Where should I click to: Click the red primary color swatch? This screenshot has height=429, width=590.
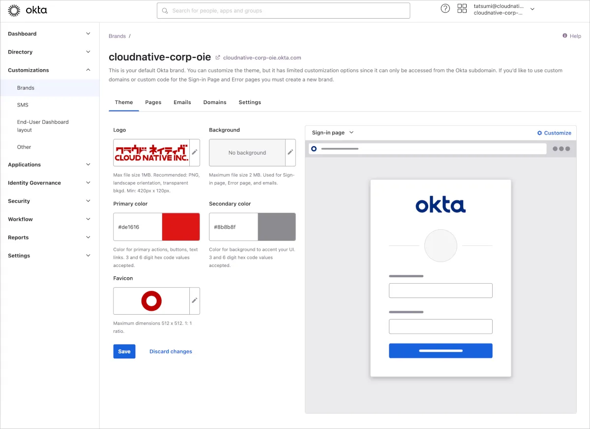pyautogui.click(x=181, y=227)
